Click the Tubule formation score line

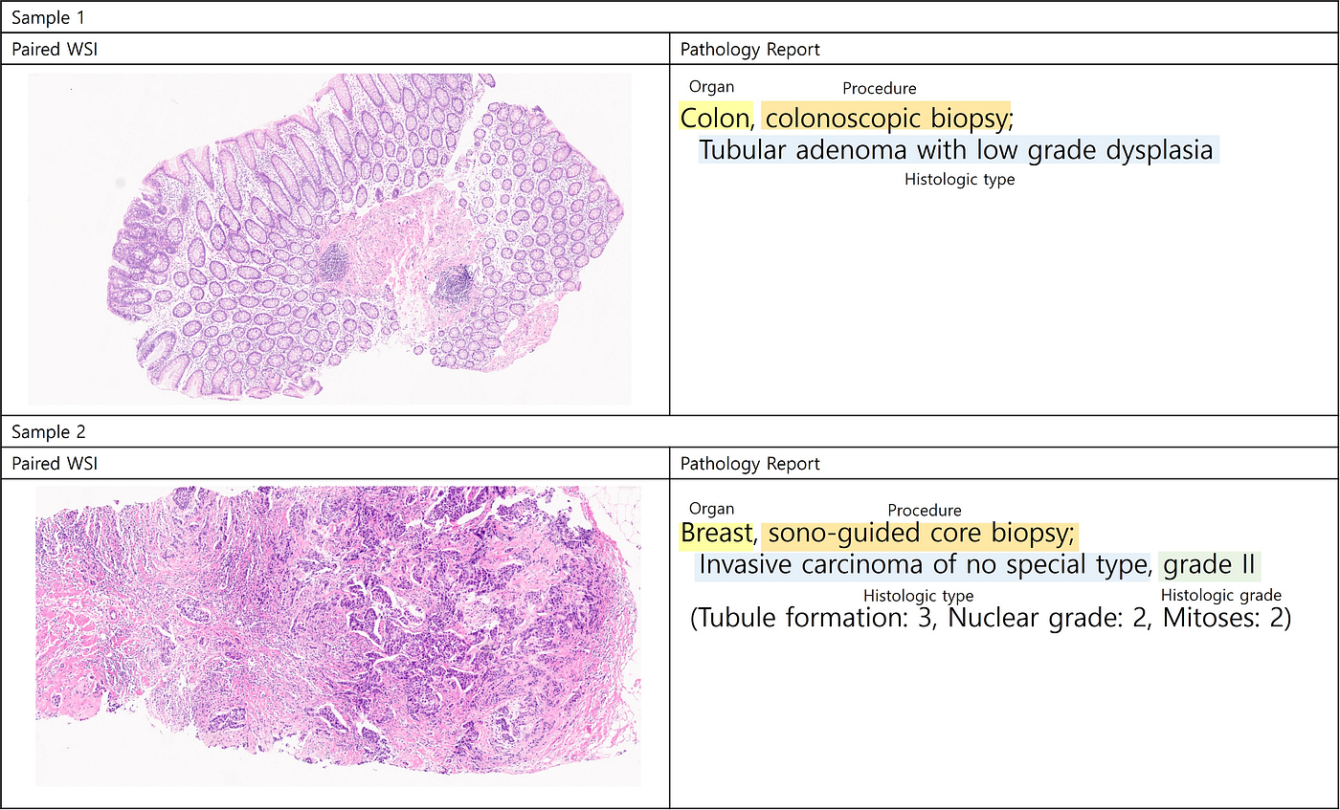click(x=991, y=618)
